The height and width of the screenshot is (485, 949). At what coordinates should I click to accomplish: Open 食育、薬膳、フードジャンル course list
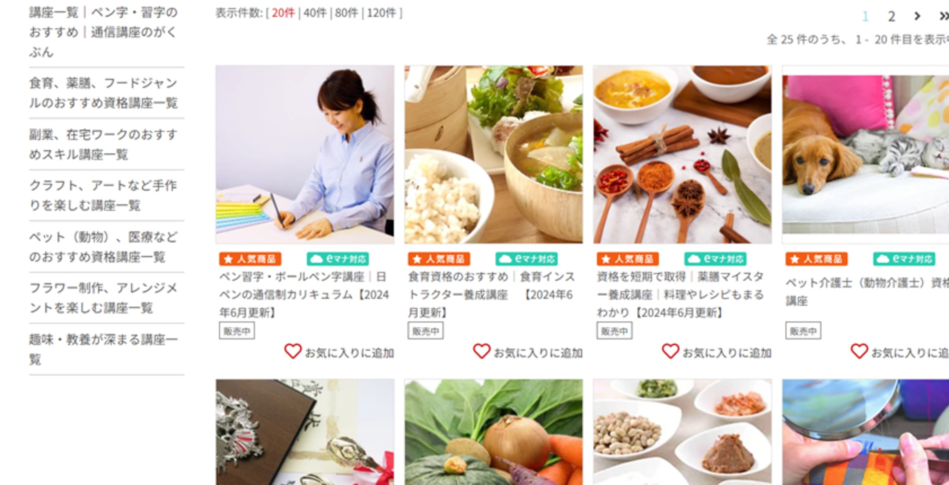pyautogui.click(x=104, y=93)
